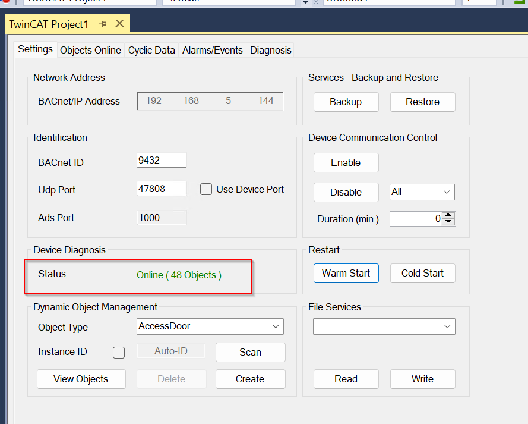Click the Online ( 48 Objects ) status text

click(x=179, y=275)
